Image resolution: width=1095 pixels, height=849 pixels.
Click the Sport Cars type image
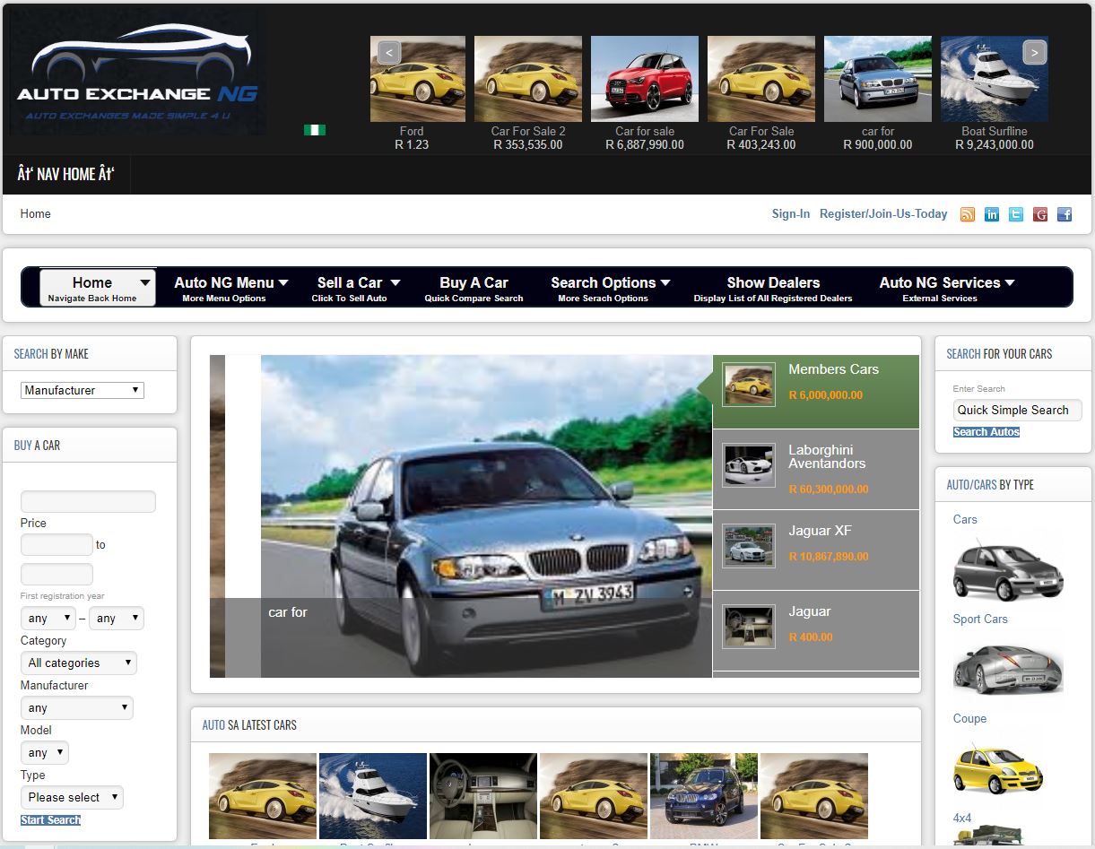1007,667
